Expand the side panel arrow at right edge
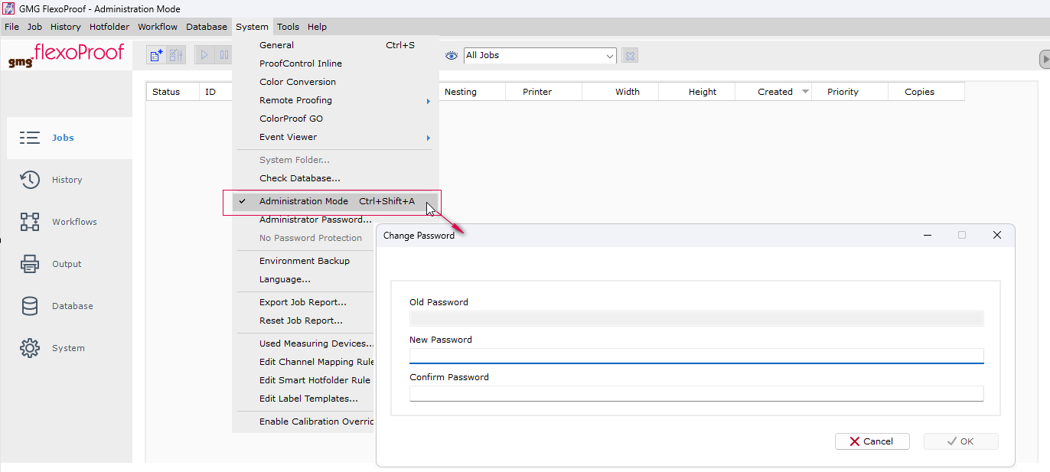This screenshot has height=472, width=1050. pyautogui.click(x=1045, y=59)
